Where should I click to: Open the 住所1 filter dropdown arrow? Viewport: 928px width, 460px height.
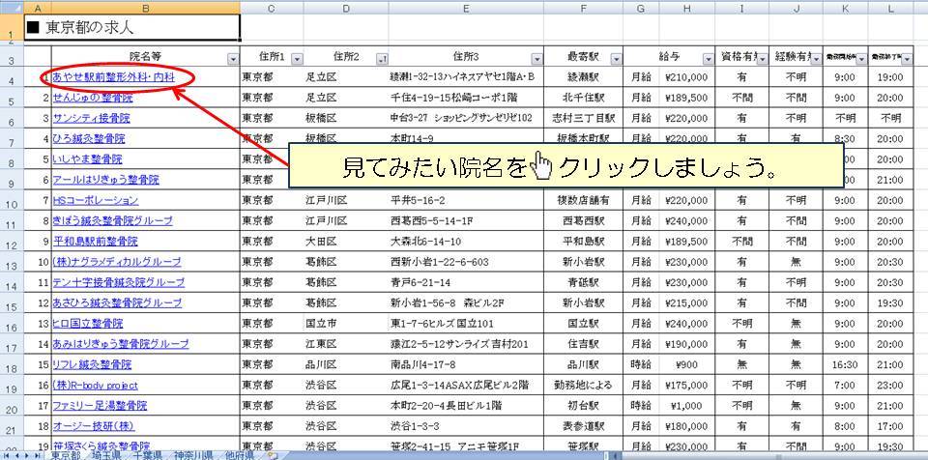[297, 59]
